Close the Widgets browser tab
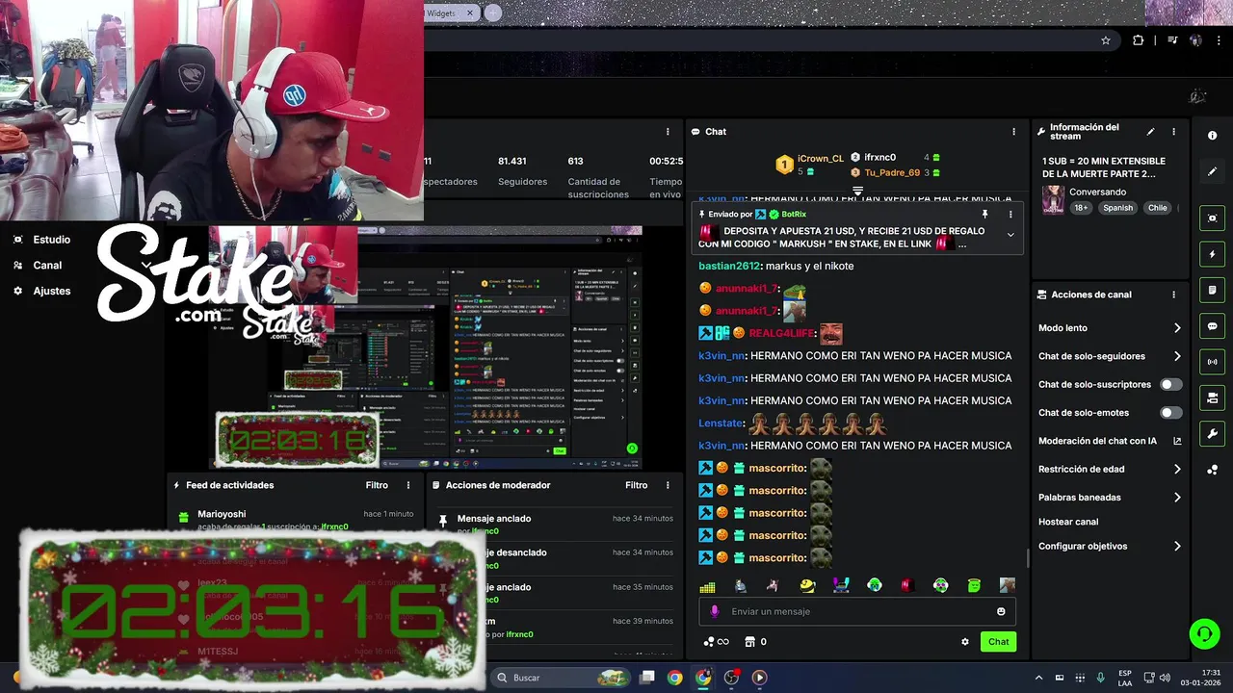Image resolution: width=1233 pixels, height=693 pixels. [470, 13]
